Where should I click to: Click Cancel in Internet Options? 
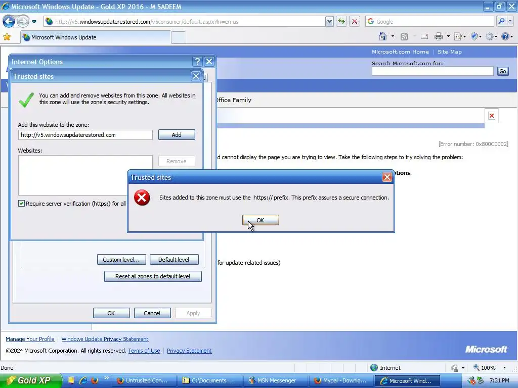tap(152, 313)
